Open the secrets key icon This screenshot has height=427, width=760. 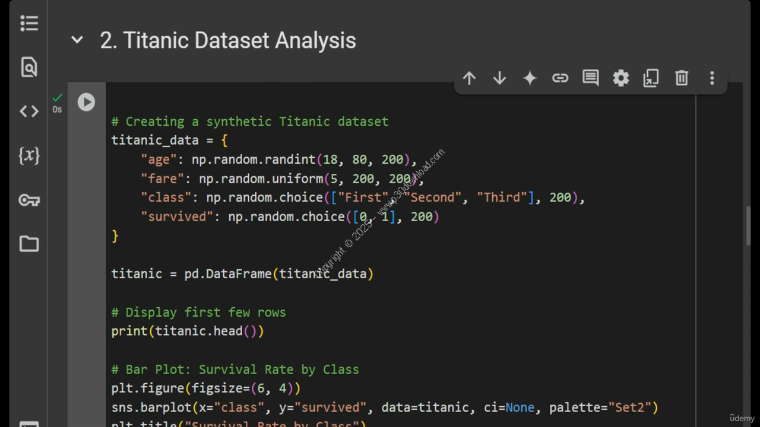coord(28,200)
